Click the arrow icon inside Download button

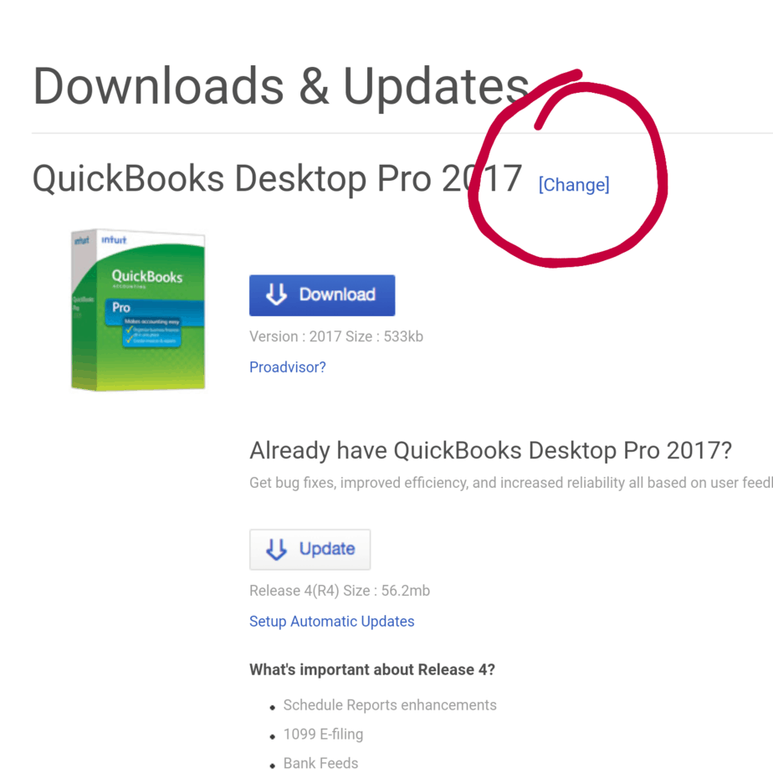(x=276, y=295)
